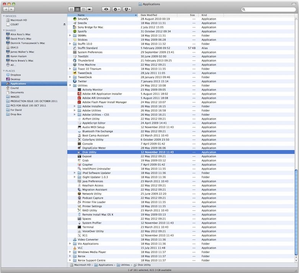
Task: Expand the Windows Media Player folder
Action: coord(70,252)
